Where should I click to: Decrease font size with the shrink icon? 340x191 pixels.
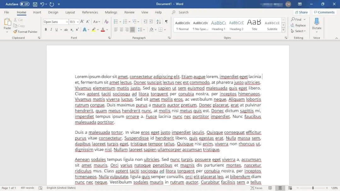(88, 22)
